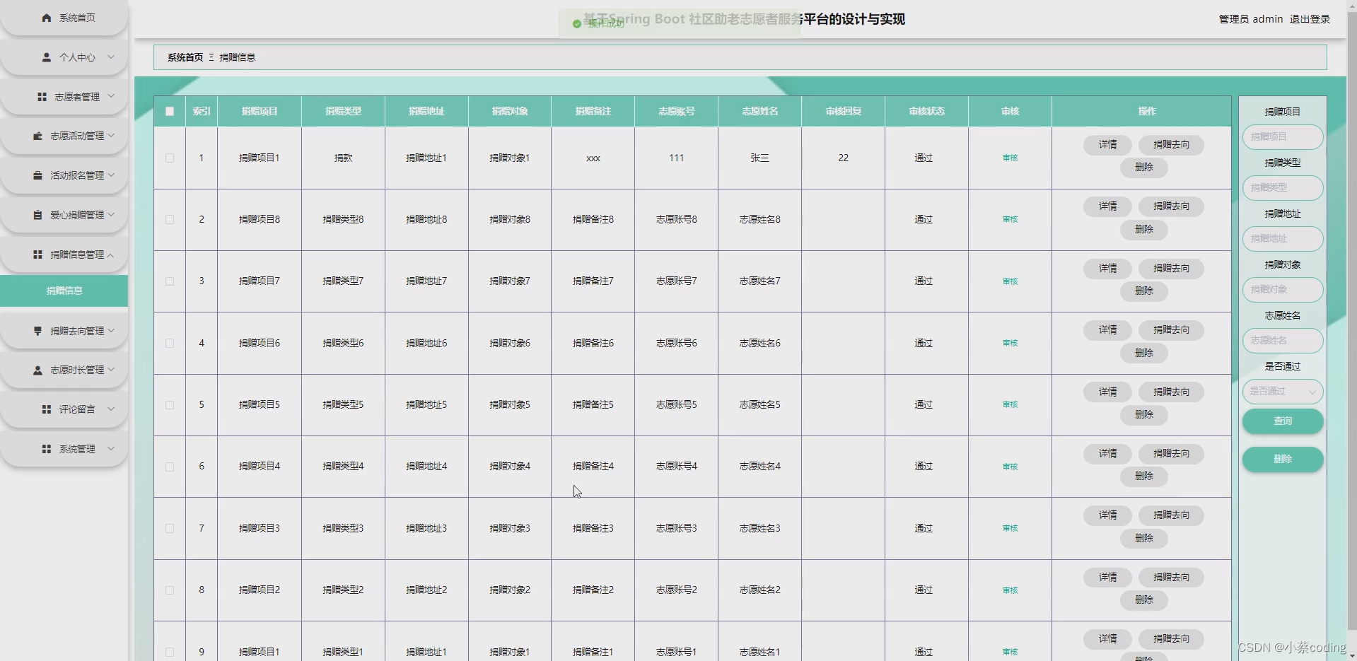Screen dimensions: 1357x661
Task: Click the 捐赠对象 filter input field
Action: pos(1283,289)
